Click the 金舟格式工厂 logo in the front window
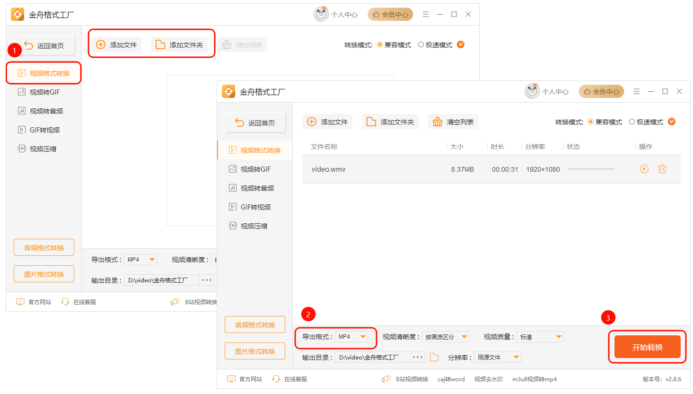Screen dimensions: 693x394 coord(228,91)
